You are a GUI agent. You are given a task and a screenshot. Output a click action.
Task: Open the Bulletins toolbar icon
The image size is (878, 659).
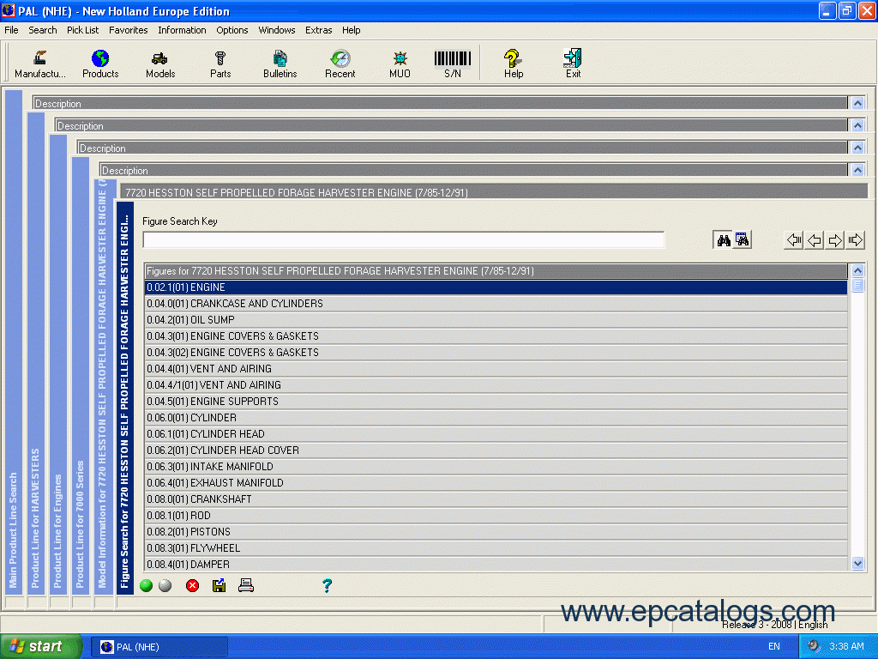[x=280, y=63]
